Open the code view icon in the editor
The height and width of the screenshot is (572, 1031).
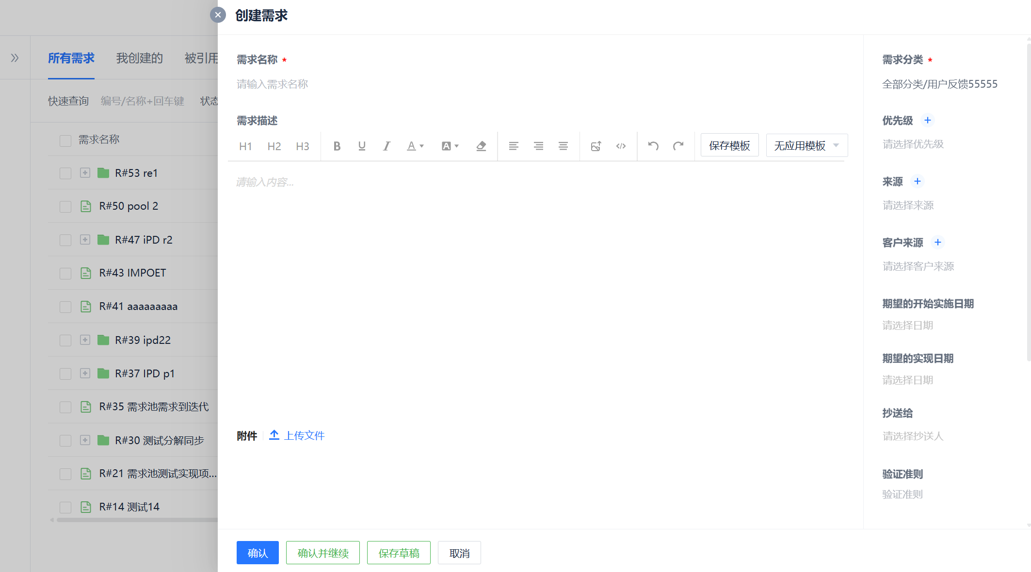coord(621,146)
